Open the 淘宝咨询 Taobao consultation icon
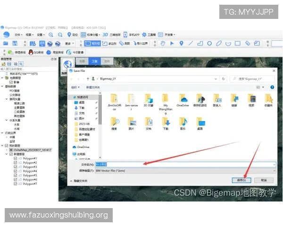 pyautogui.click(x=56, y=52)
